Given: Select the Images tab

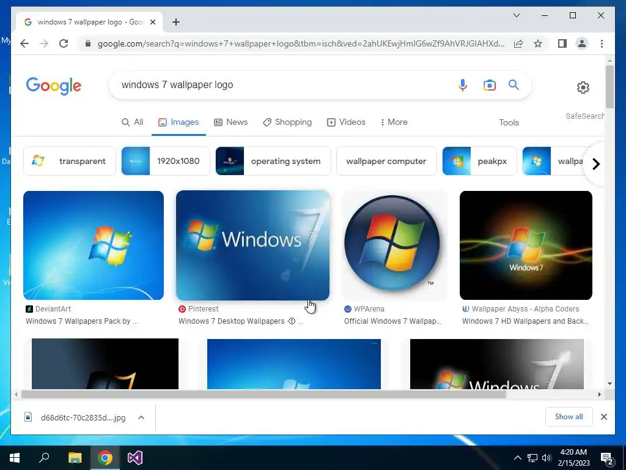Looking at the screenshot, I should coord(179,122).
